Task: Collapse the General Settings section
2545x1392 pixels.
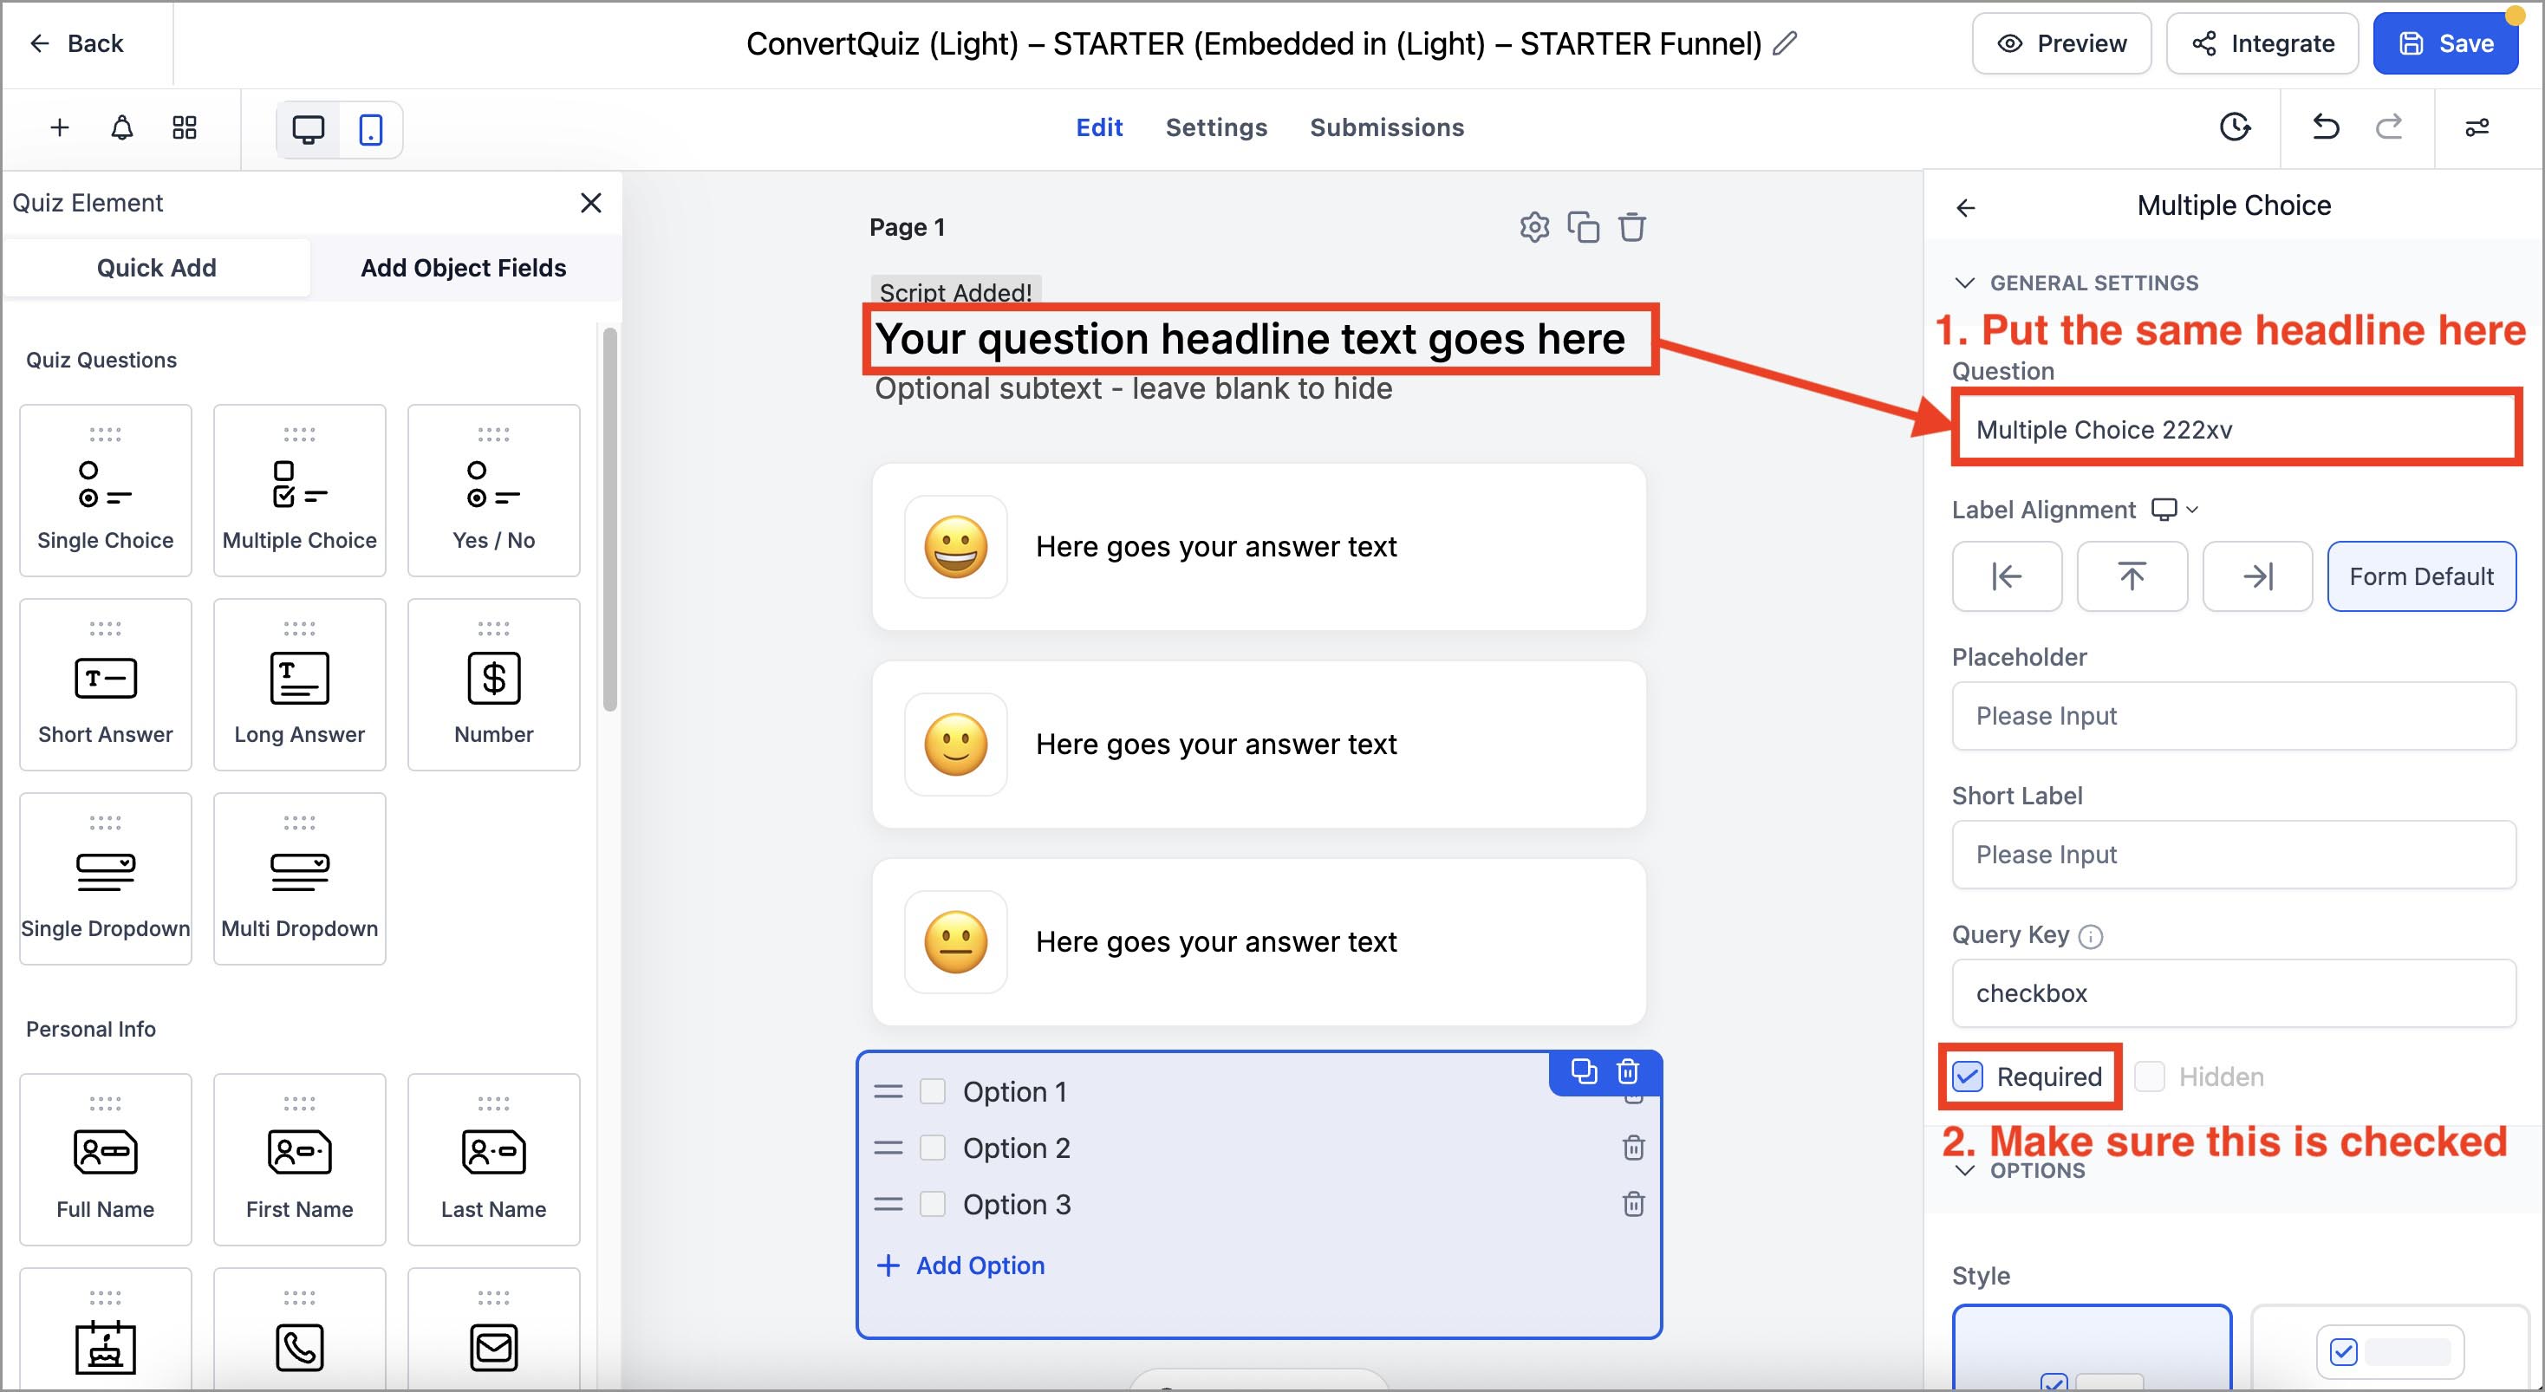Action: pos(1965,283)
